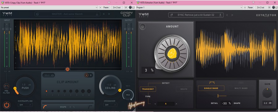Click the Yum Audio logo in Crispy Clip

click(7, 14)
